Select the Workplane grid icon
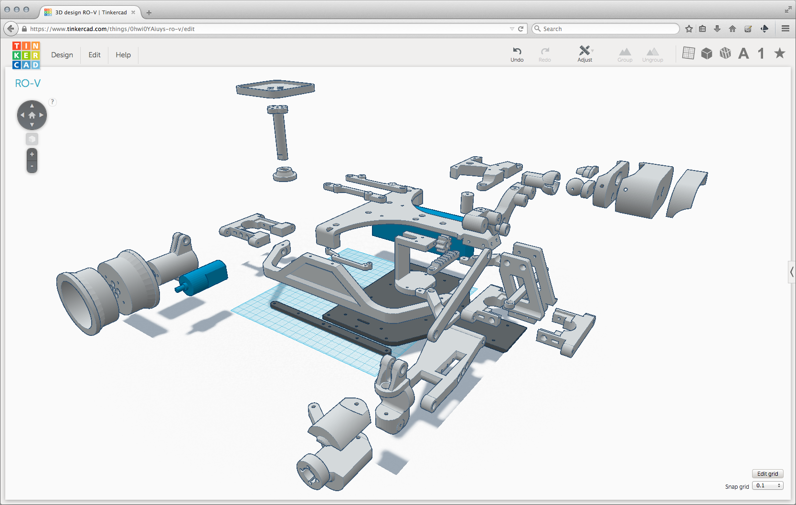 click(x=689, y=53)
